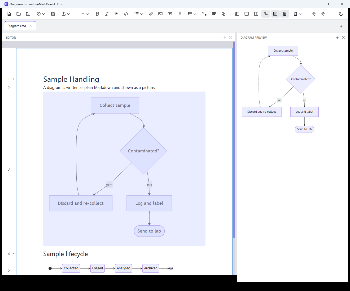Toggle the left narrow panel layout
This screenshot has width=350, height=291.
[x=247, y=14]
